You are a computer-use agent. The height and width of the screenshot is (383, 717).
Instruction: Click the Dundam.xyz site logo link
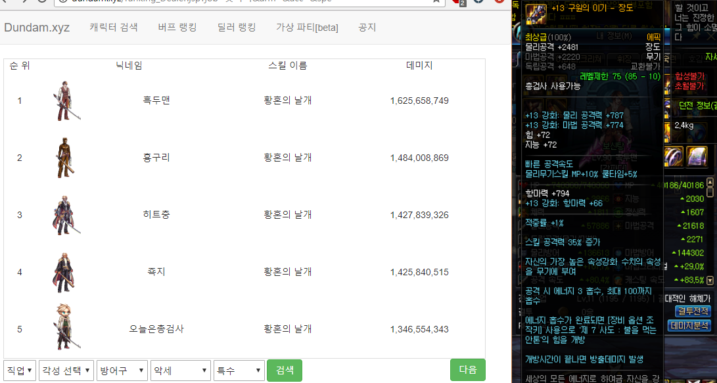coord(37,28)
